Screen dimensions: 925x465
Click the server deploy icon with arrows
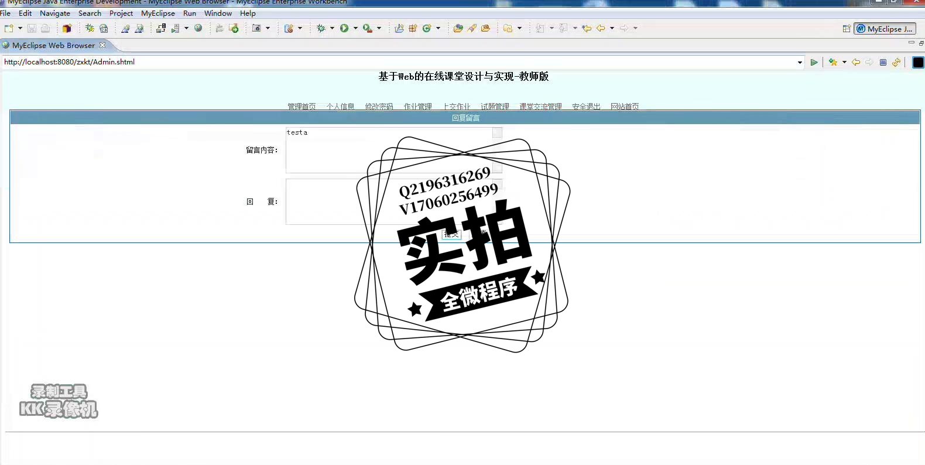161,28
